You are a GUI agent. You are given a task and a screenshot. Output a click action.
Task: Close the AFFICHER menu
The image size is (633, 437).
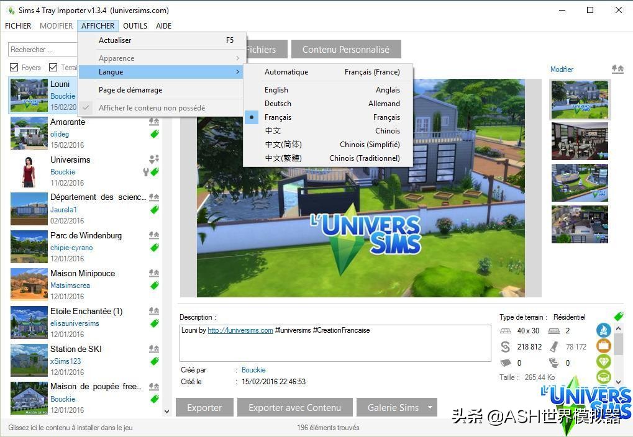(98, 26)
